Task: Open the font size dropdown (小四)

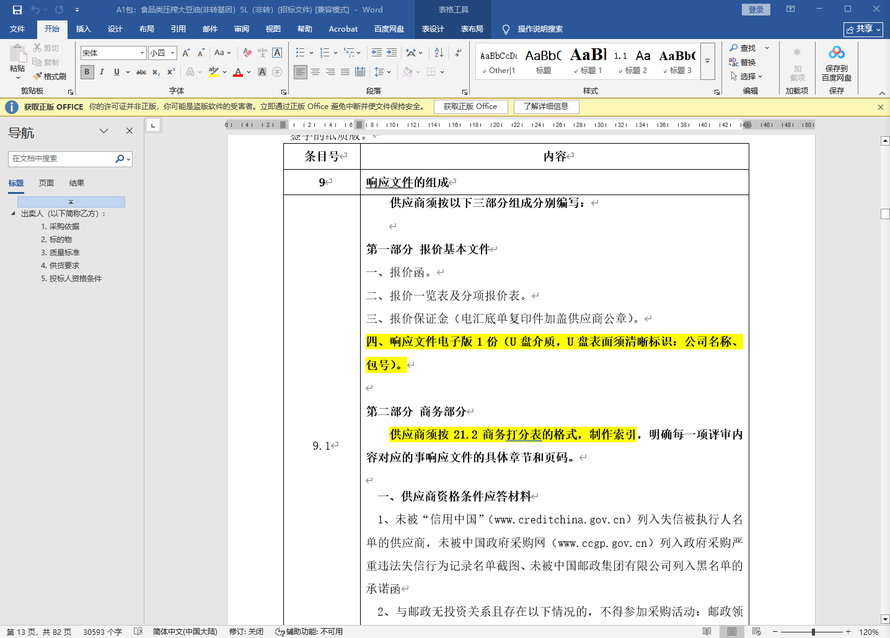Action: pos(172,53)
